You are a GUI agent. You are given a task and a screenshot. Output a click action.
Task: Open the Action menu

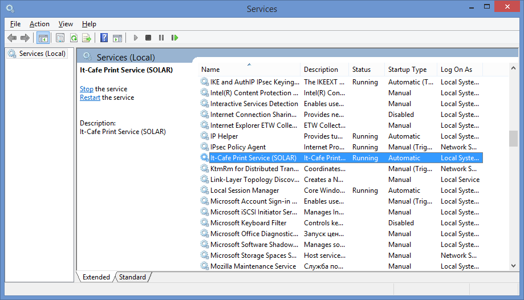[x=39, y=24]
